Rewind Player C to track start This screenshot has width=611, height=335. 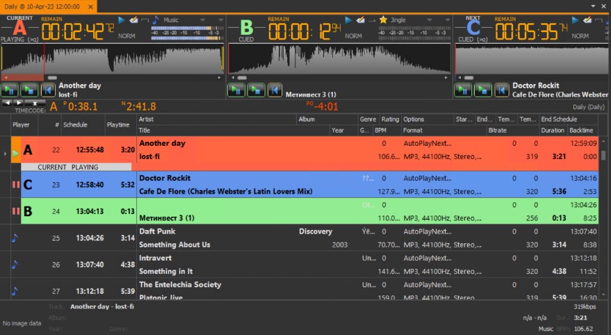point(501,90)
